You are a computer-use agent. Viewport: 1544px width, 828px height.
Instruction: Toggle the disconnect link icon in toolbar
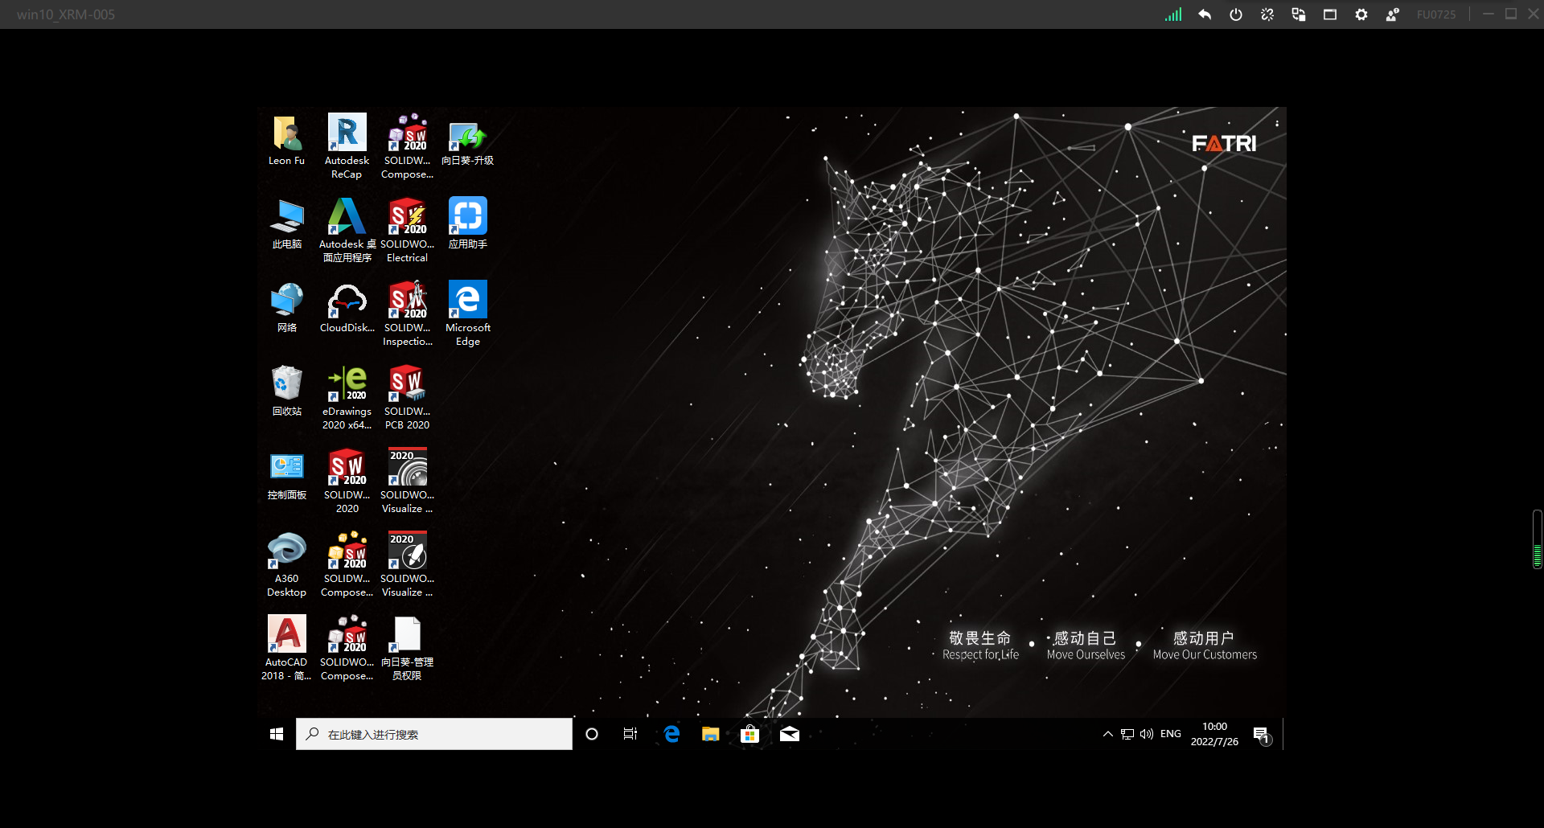click(1267, 14)
